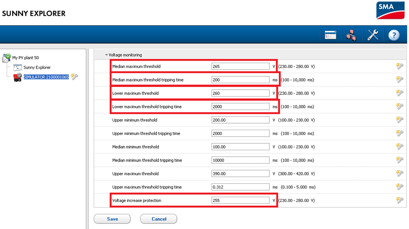Screen dimensions: 409x229
Task: Click the red inverter SIMULATOR device icon
Action: 17,77
